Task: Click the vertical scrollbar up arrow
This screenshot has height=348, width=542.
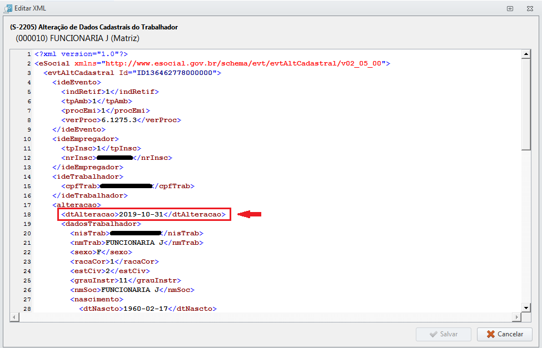Action: point(526,54)
